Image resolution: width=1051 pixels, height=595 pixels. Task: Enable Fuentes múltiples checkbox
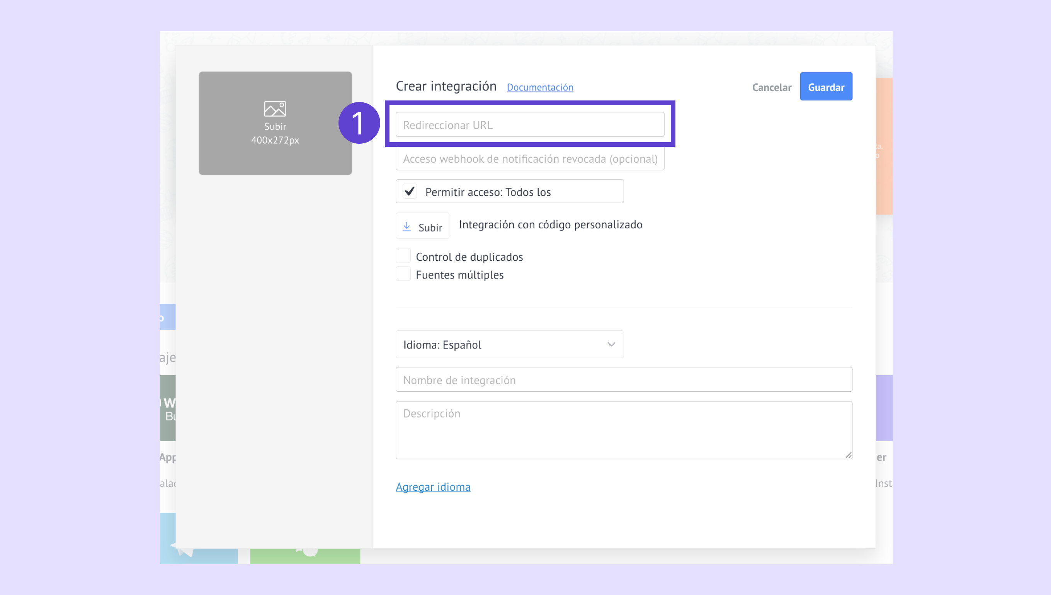coord(403,274)
